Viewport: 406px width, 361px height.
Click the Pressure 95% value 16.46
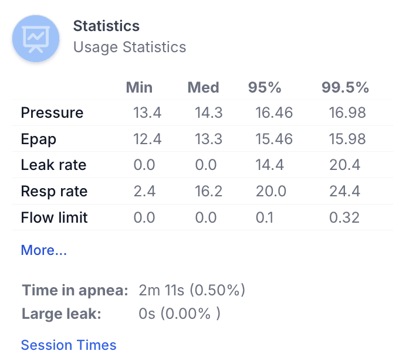[274, 113]
